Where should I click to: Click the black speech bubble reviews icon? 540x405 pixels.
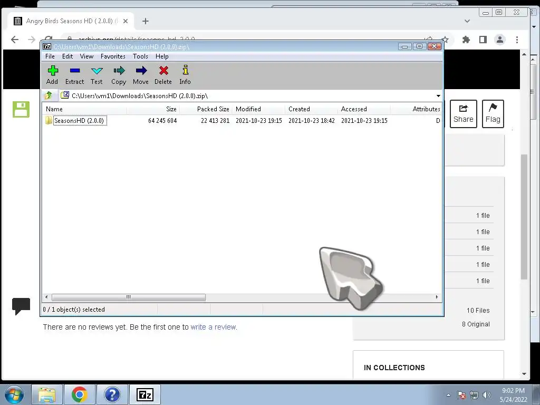pyautogui.click(x=21, y=306)
